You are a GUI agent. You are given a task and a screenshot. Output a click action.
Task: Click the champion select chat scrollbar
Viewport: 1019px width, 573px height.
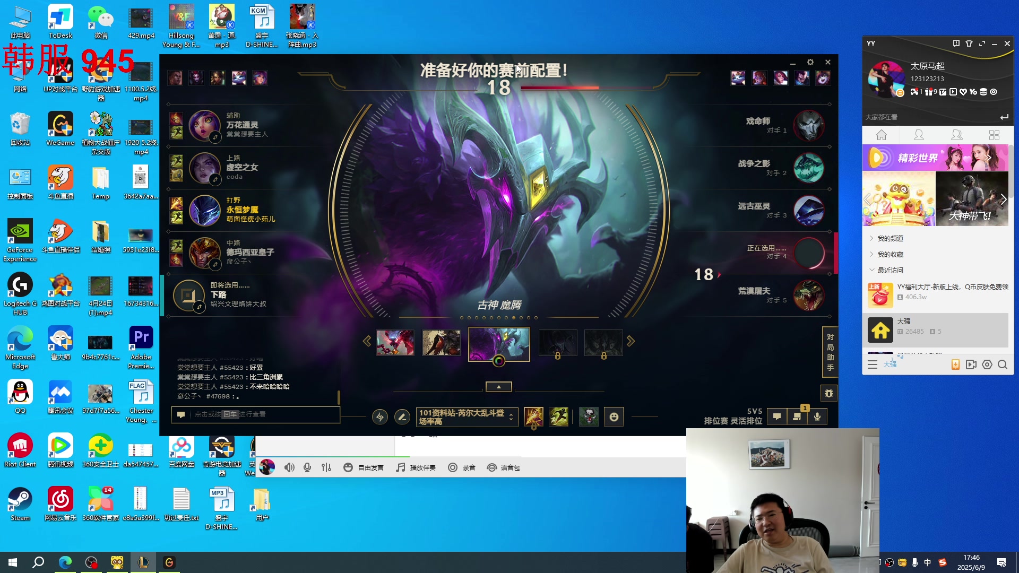click(x=339, y=397)
